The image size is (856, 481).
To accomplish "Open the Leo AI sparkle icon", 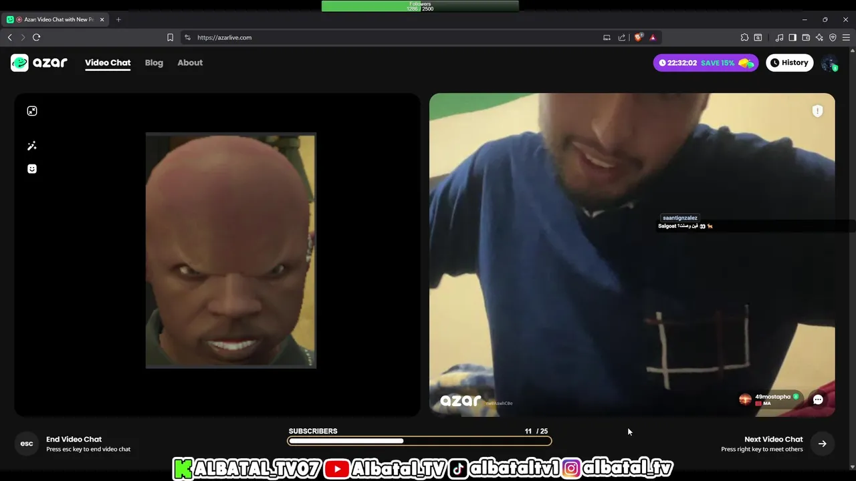I will tap(819, 37).
